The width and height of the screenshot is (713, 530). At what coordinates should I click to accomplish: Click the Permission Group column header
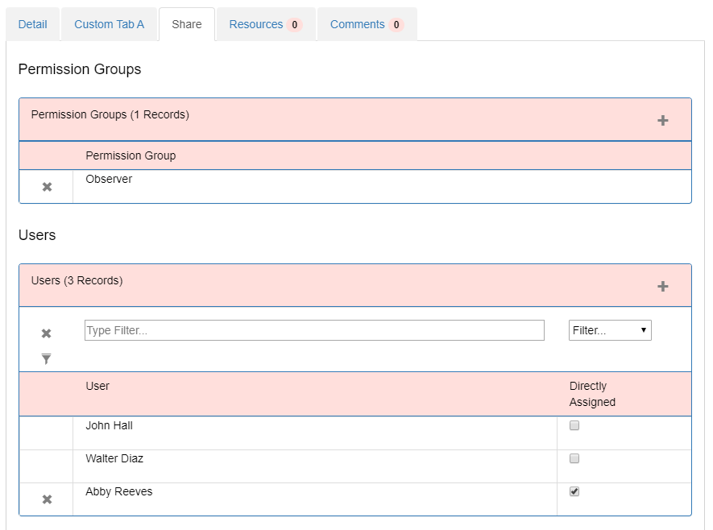pos(131,155)
